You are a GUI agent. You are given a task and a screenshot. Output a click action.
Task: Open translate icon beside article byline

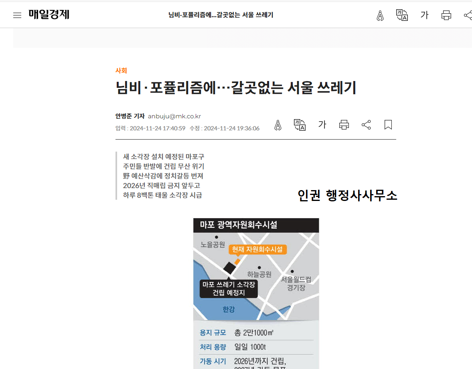[x=300, y=125]
